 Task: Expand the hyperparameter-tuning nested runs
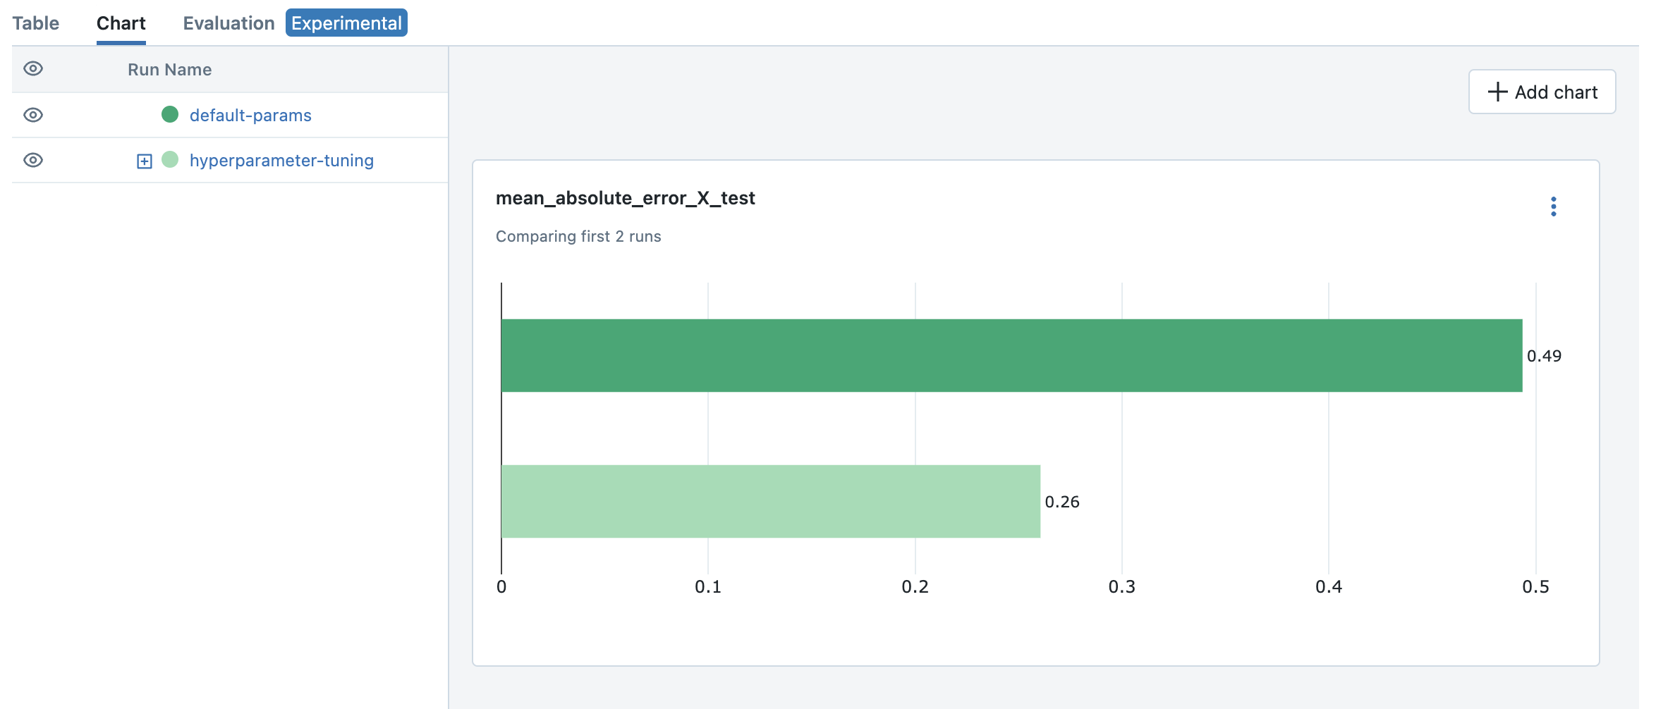pyautogui.click(x=144, y=161)
